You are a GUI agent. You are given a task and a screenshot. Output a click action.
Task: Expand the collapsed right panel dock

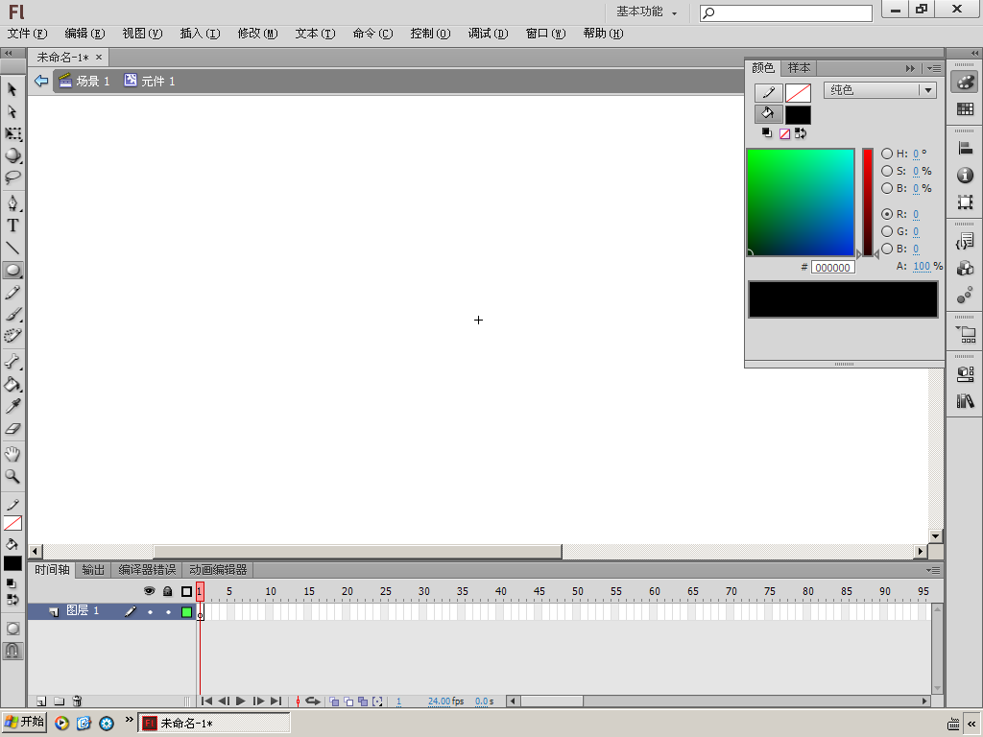pyautogui.click(x=974, y=54)
